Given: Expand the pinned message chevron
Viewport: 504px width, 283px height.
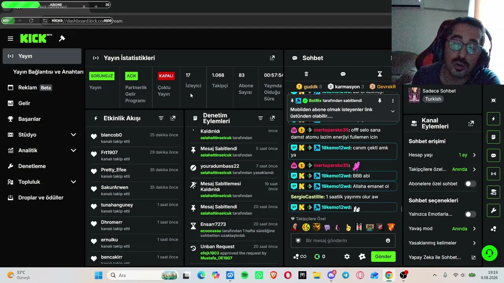Looking at the screenshot, I should [393, 111].
